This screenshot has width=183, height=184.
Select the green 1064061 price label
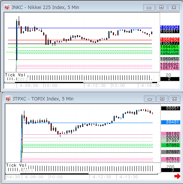coord(170,47)
